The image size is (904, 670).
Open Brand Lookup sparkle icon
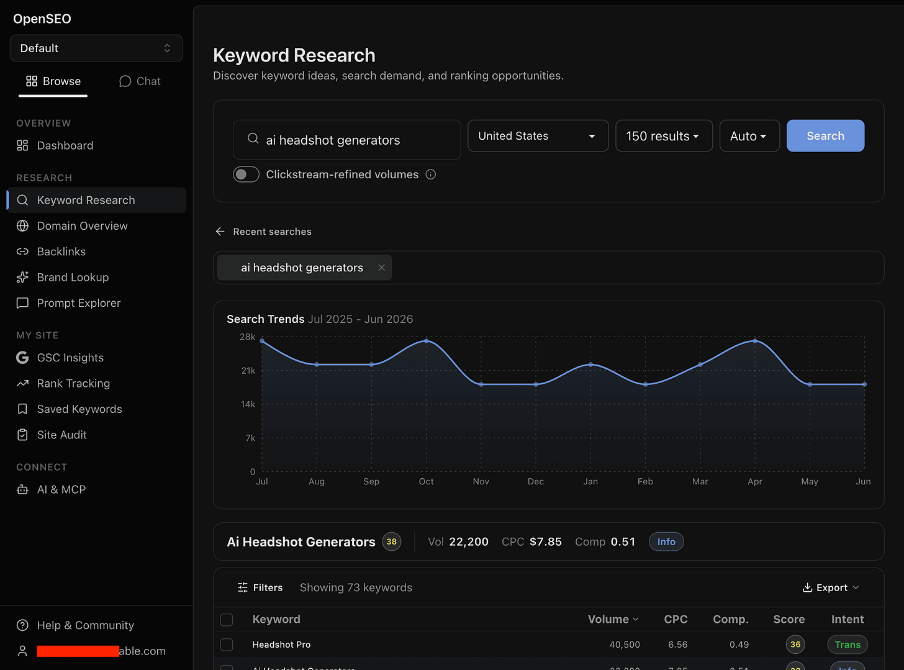[22, 278]
